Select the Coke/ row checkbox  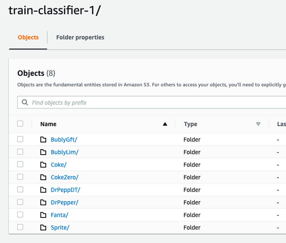point(20,164)
